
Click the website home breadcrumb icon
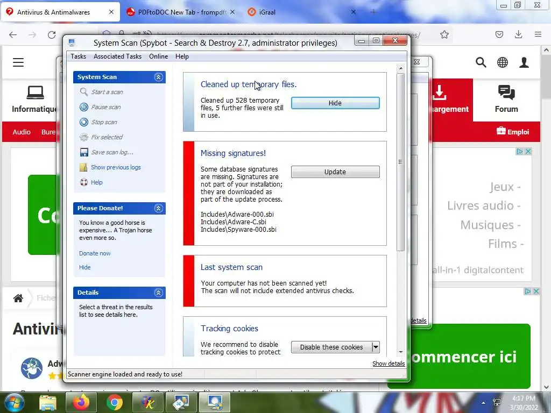point(18,298)
